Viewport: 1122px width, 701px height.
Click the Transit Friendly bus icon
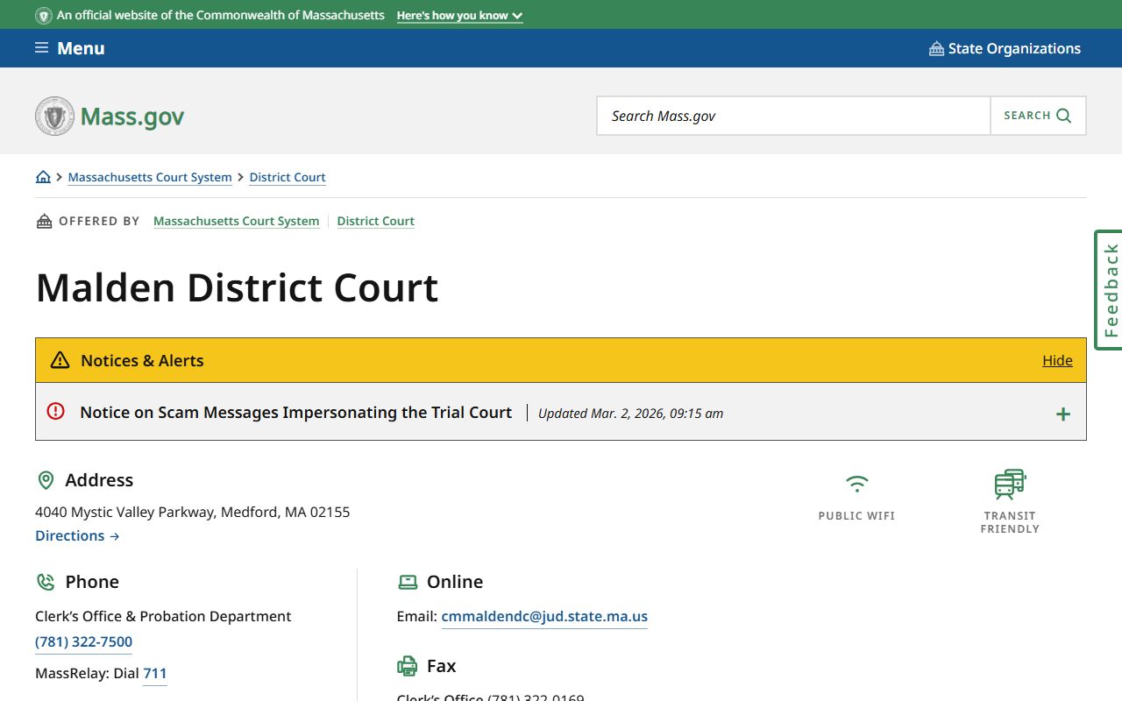[1010, 484]
